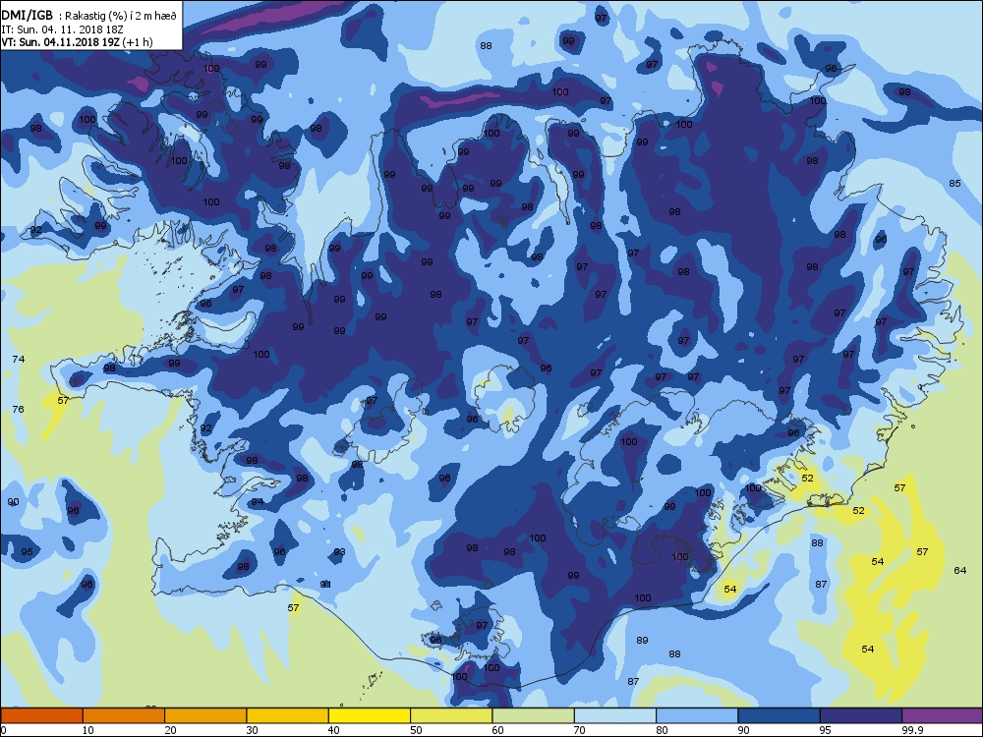Click the humidity value '64' on the map
983x737 pixels.
pos(959,570)
